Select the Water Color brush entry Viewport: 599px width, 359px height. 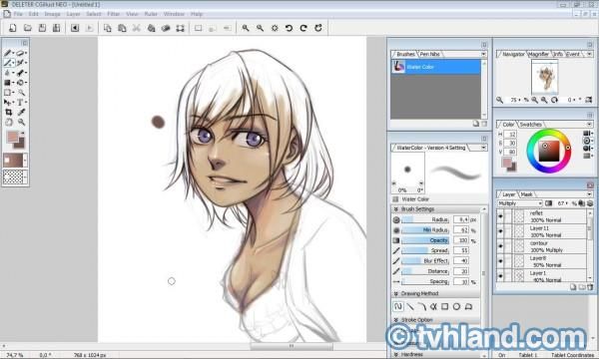(436, 67)
